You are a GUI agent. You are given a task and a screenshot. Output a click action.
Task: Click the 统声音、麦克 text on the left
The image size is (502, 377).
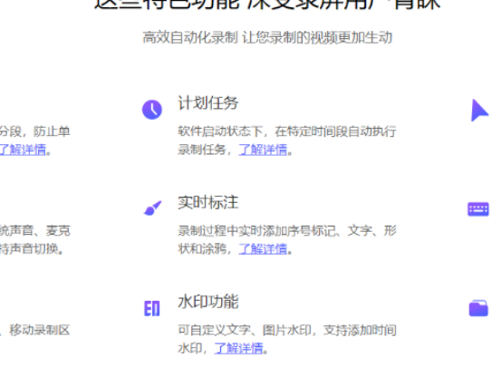(35, 230)
